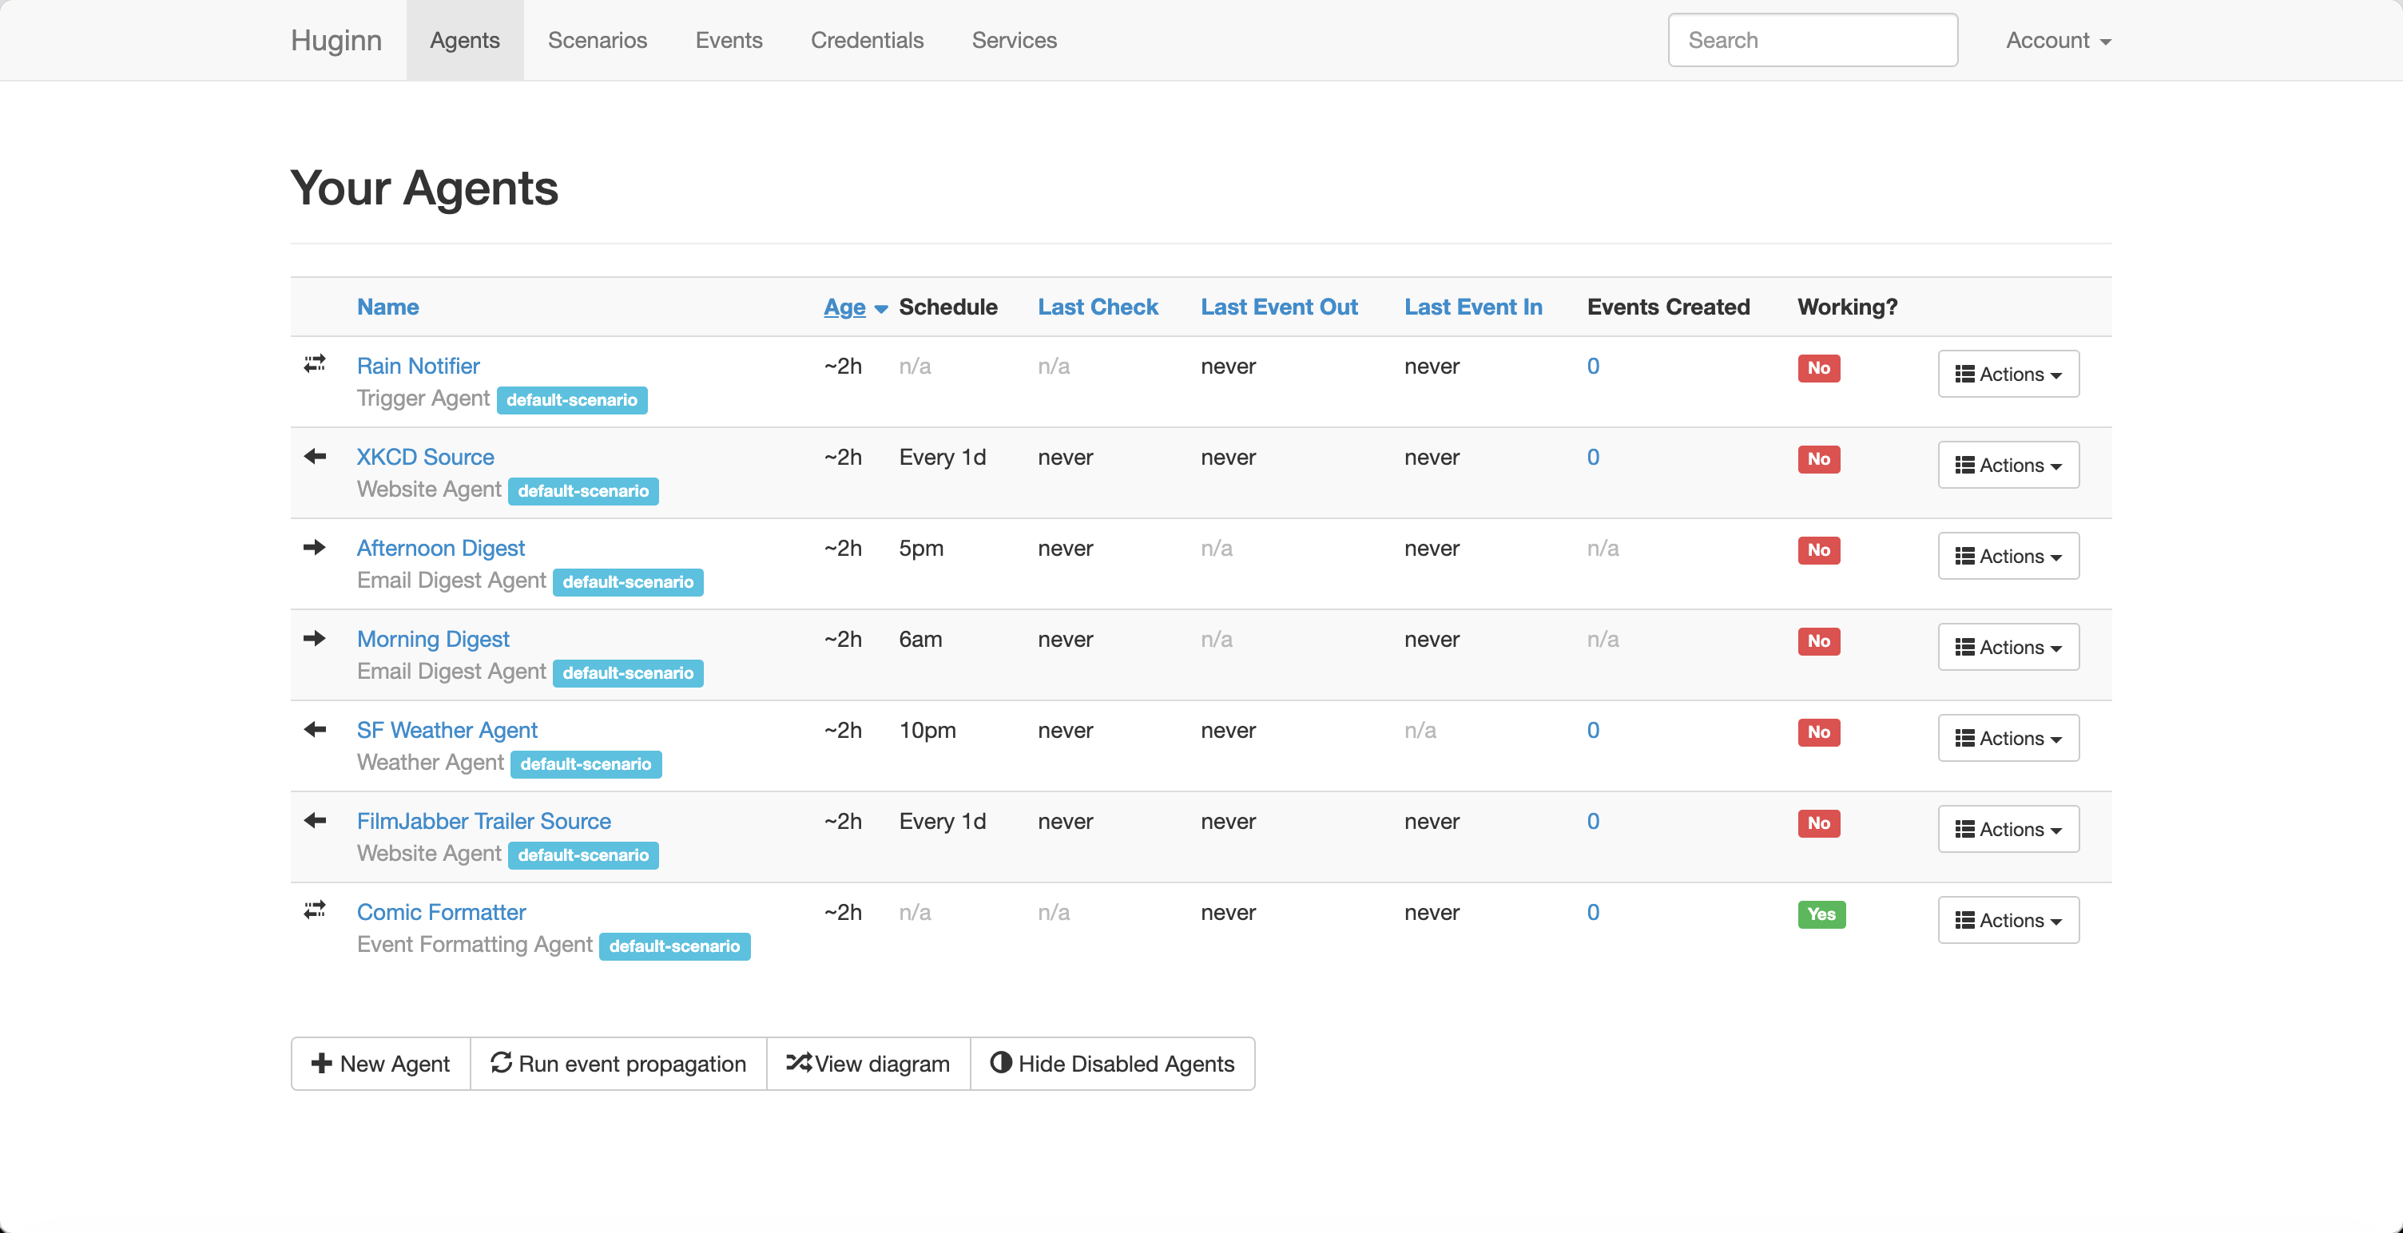Click default-scenario badge under Comic Formatter
Image resolution: width=2403 pixels, height=1233 pixels.
pos(674,946)
